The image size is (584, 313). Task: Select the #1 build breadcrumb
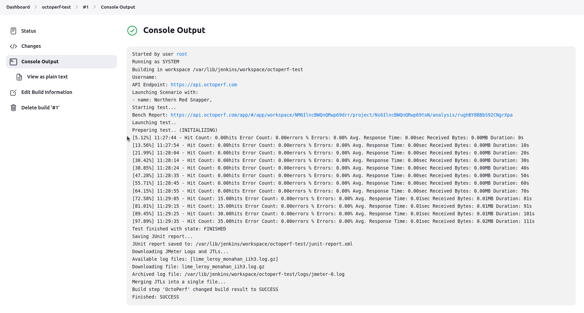coord(86,7)
